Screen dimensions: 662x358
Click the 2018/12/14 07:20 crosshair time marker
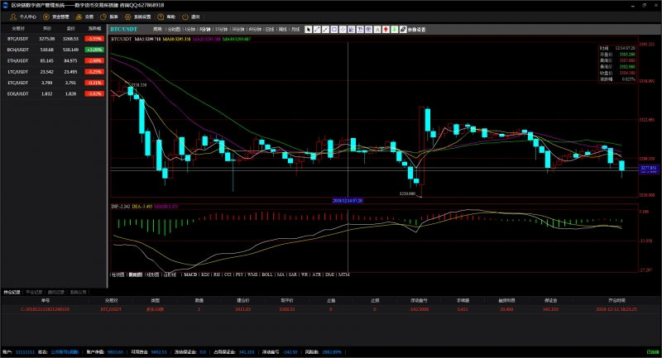pos(348,201)
